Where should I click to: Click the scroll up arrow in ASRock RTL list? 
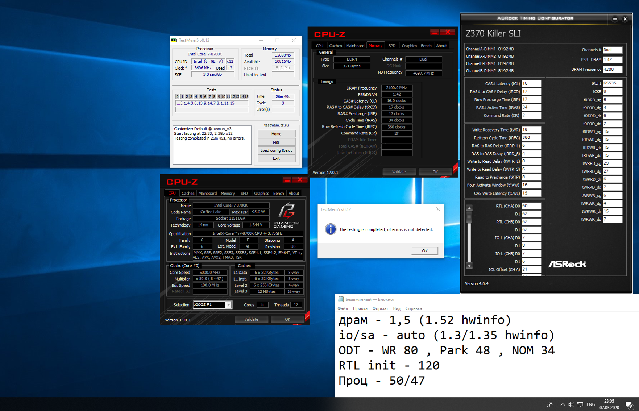(469, 208)
